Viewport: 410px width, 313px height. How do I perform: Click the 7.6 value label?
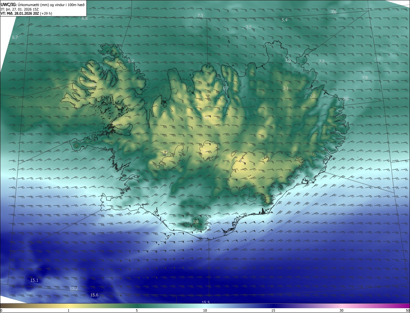tap(334, 12)
